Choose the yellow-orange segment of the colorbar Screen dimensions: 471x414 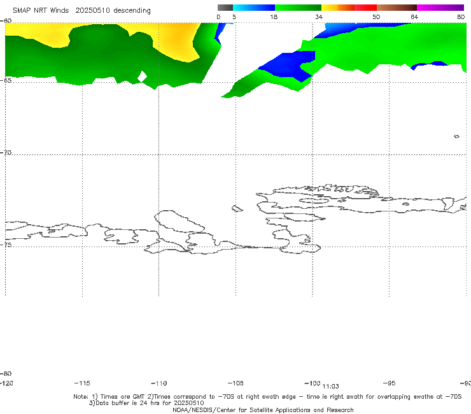pyautogui.click(x=338, y=8)
